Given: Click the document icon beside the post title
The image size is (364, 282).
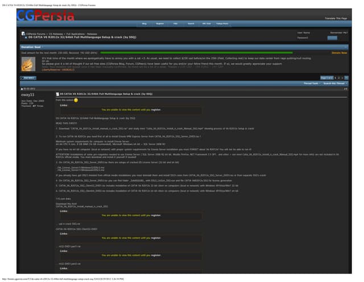Looking at the screenshot, I should click(x=57, y=93).
